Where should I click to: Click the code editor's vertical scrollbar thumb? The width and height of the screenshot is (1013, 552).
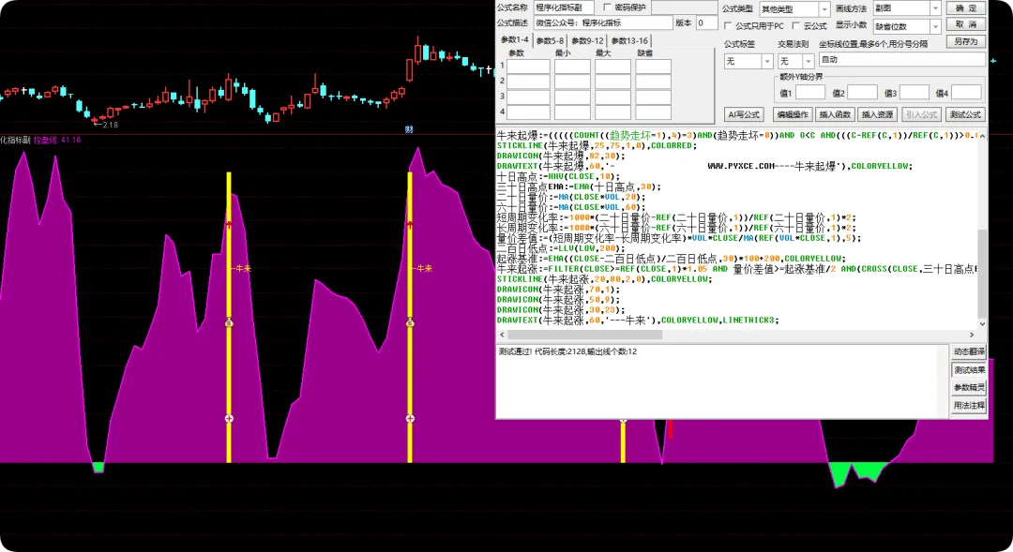click(982, 274)
